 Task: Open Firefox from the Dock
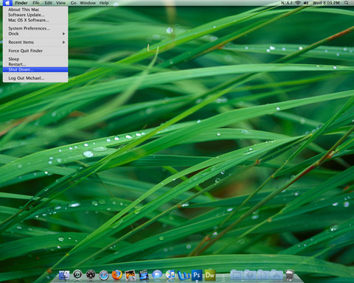[x=117, y=275]
